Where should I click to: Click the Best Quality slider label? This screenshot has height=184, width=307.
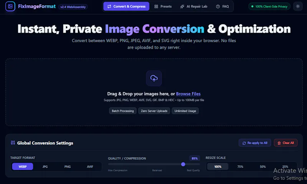point(193,170)
